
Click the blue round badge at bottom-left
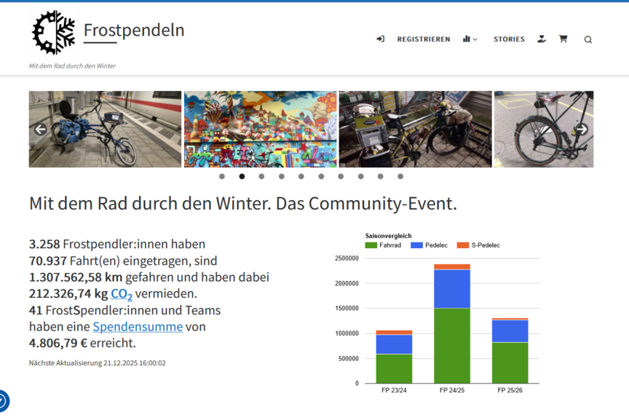2,401
